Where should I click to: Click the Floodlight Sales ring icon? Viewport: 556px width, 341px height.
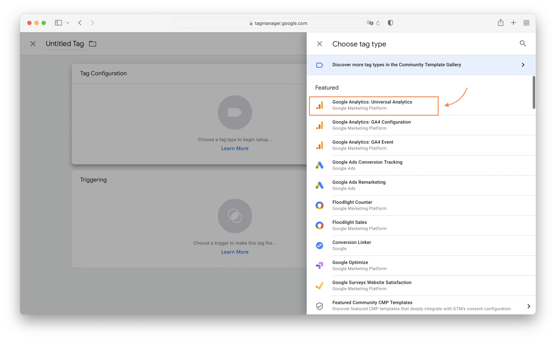click(319, 225)
